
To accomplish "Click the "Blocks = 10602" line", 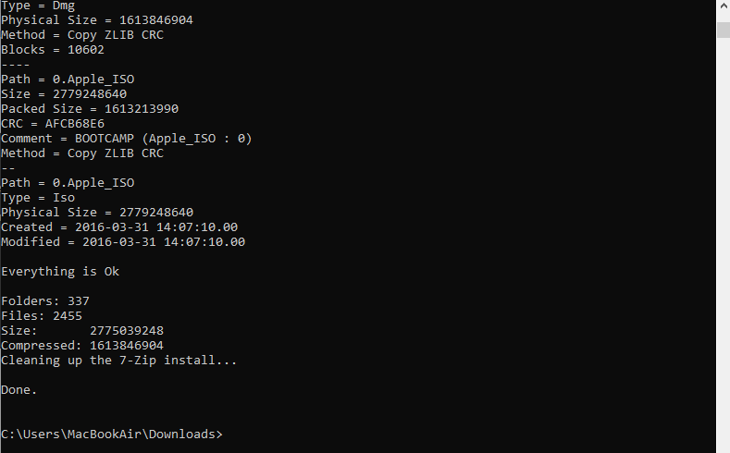I will 53,50.
